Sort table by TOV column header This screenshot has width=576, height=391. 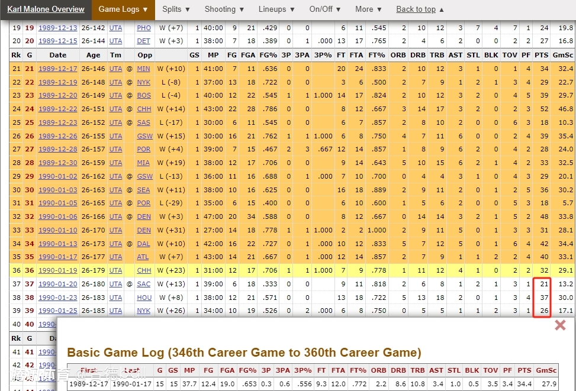click(x=510, y=55)
